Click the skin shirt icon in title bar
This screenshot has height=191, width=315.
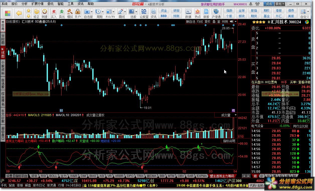click(x=257, y=4)
